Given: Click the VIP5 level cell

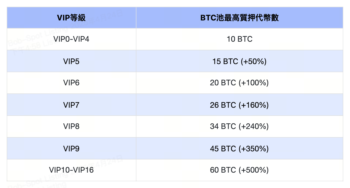Looking at the screenshot, I should 71,61.
